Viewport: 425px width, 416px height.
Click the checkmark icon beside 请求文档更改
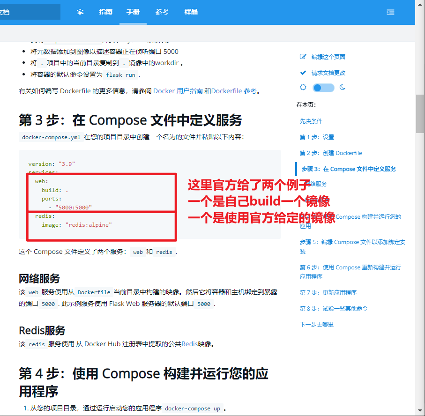(303, 73)
